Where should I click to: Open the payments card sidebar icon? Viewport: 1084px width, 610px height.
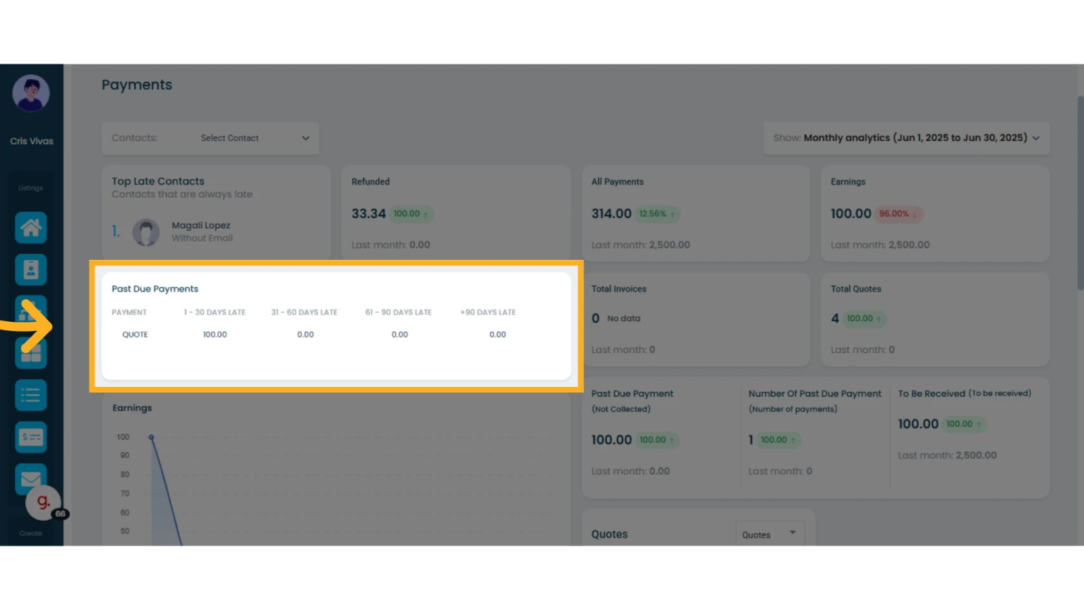tap(30, 437)
